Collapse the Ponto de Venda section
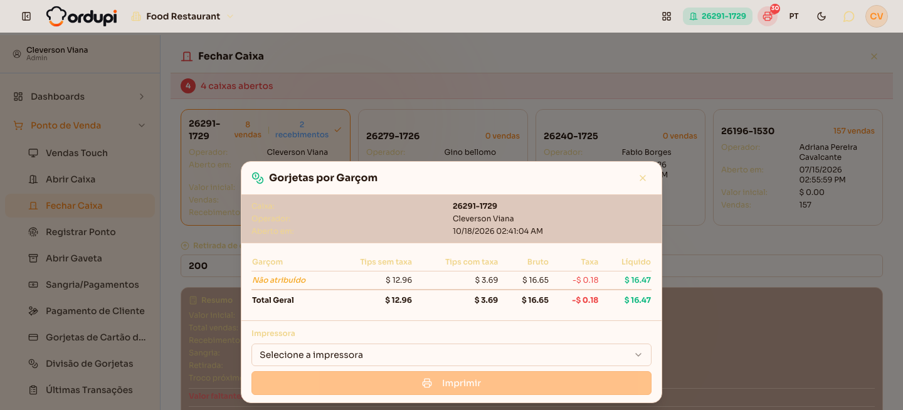 pos(142,125)
